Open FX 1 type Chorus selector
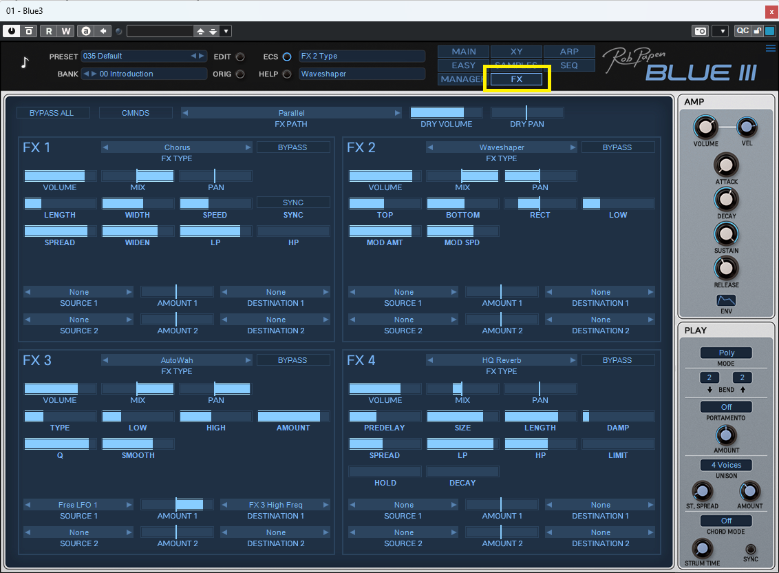Image resolution: width=779 pixels, height=573 pixels. pos(177,147)
